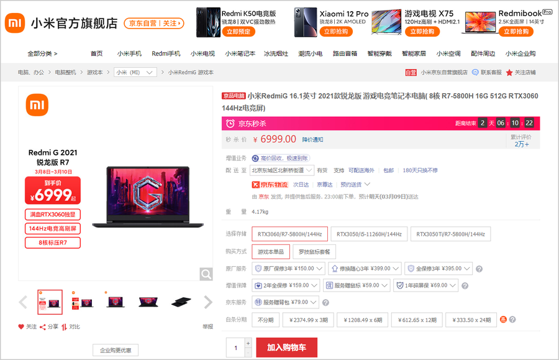Select RTX3050/i5-11260H/144Hz configuration
559x360 pixels.
tap(369, 234)
